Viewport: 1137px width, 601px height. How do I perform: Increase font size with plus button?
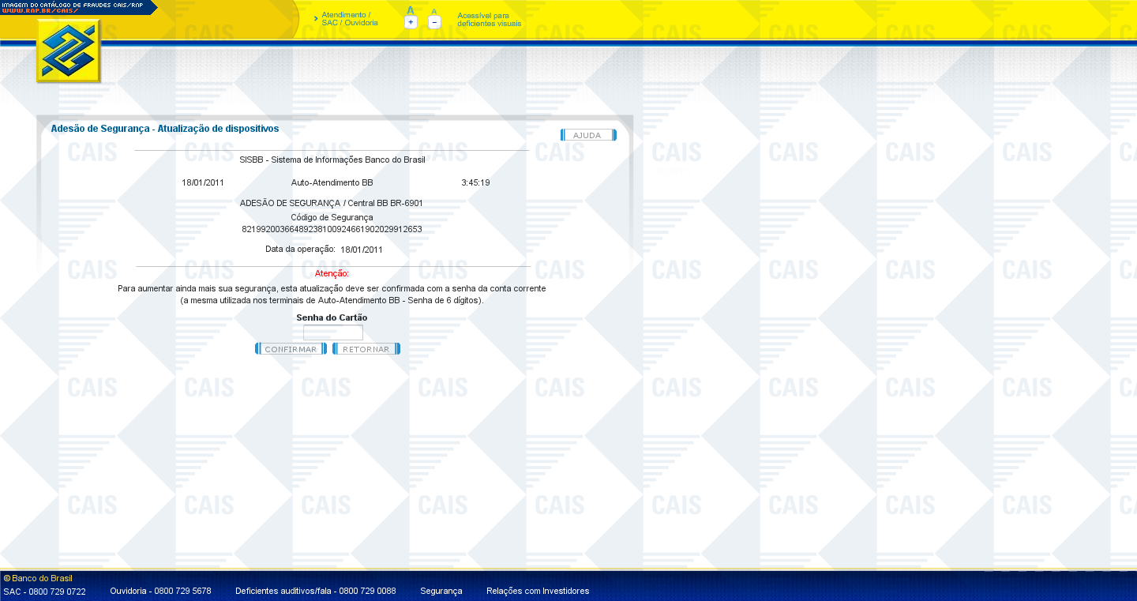(411, 23)
